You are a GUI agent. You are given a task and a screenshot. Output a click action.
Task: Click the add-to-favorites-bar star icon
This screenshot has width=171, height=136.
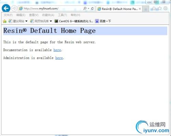click(x=4, y=21)
